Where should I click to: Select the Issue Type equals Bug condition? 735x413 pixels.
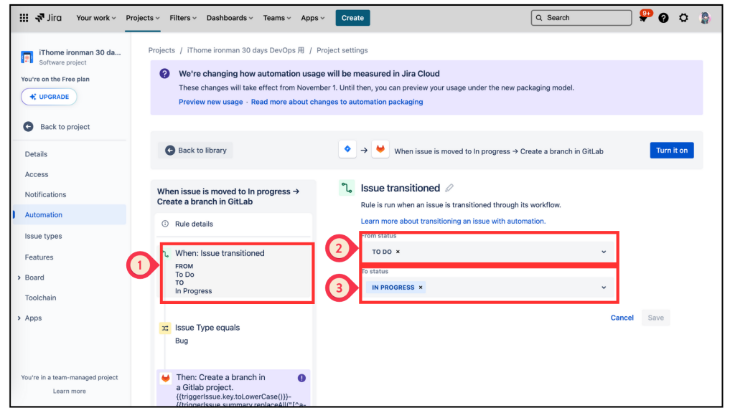coord(233,334)
